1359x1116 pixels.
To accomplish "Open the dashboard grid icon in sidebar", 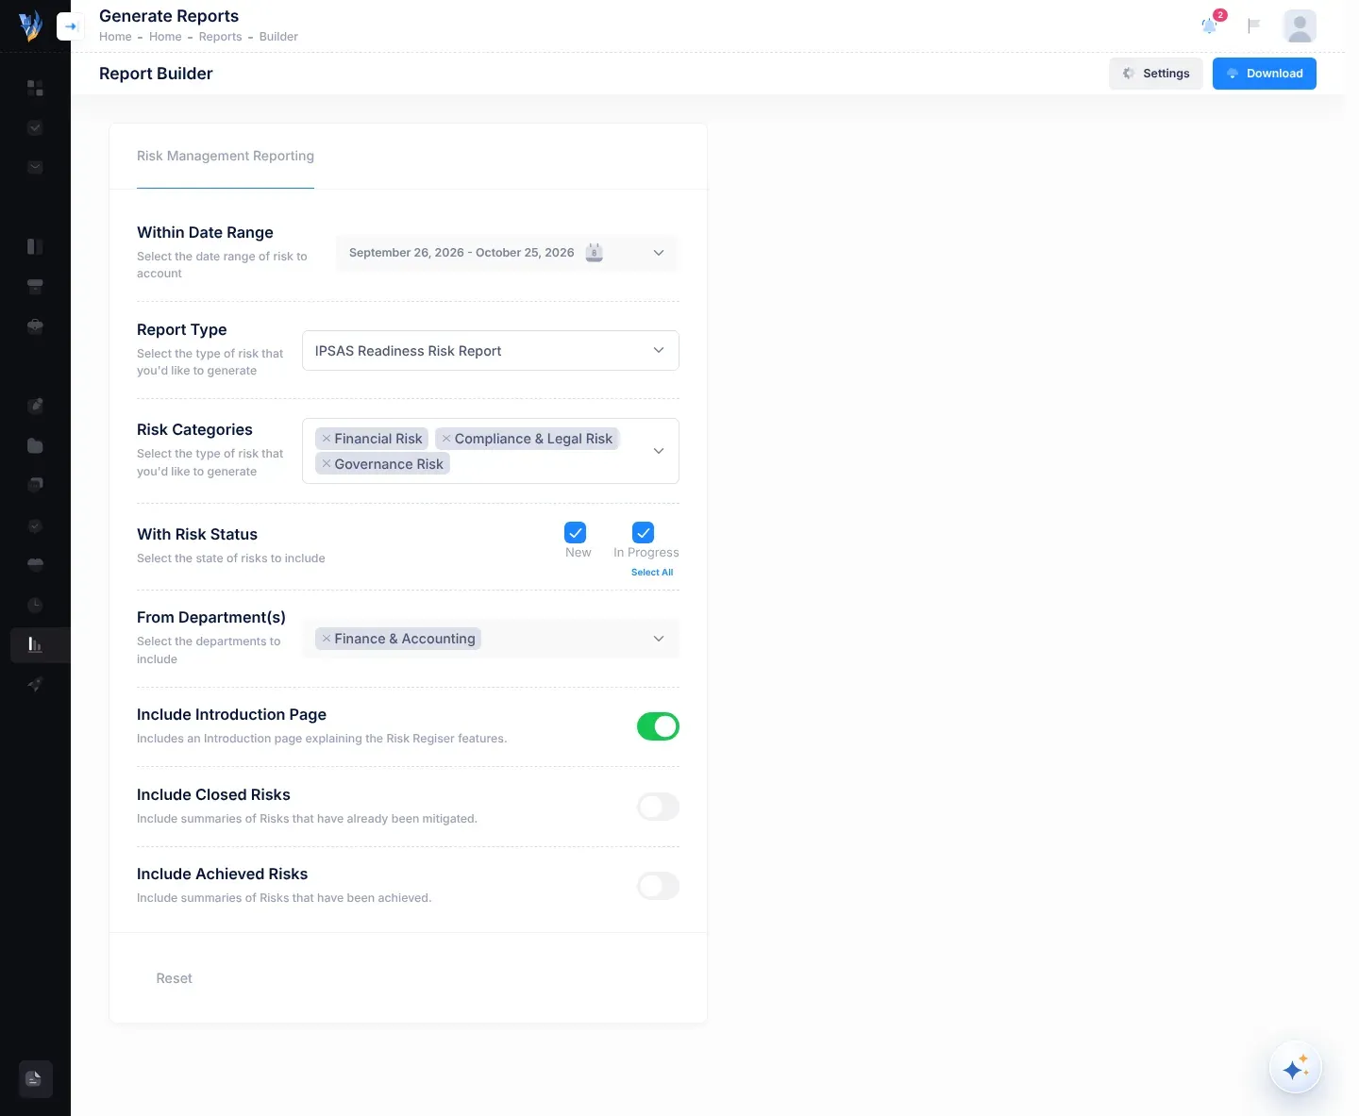I will pyautogui.click(x=35, y=88).
